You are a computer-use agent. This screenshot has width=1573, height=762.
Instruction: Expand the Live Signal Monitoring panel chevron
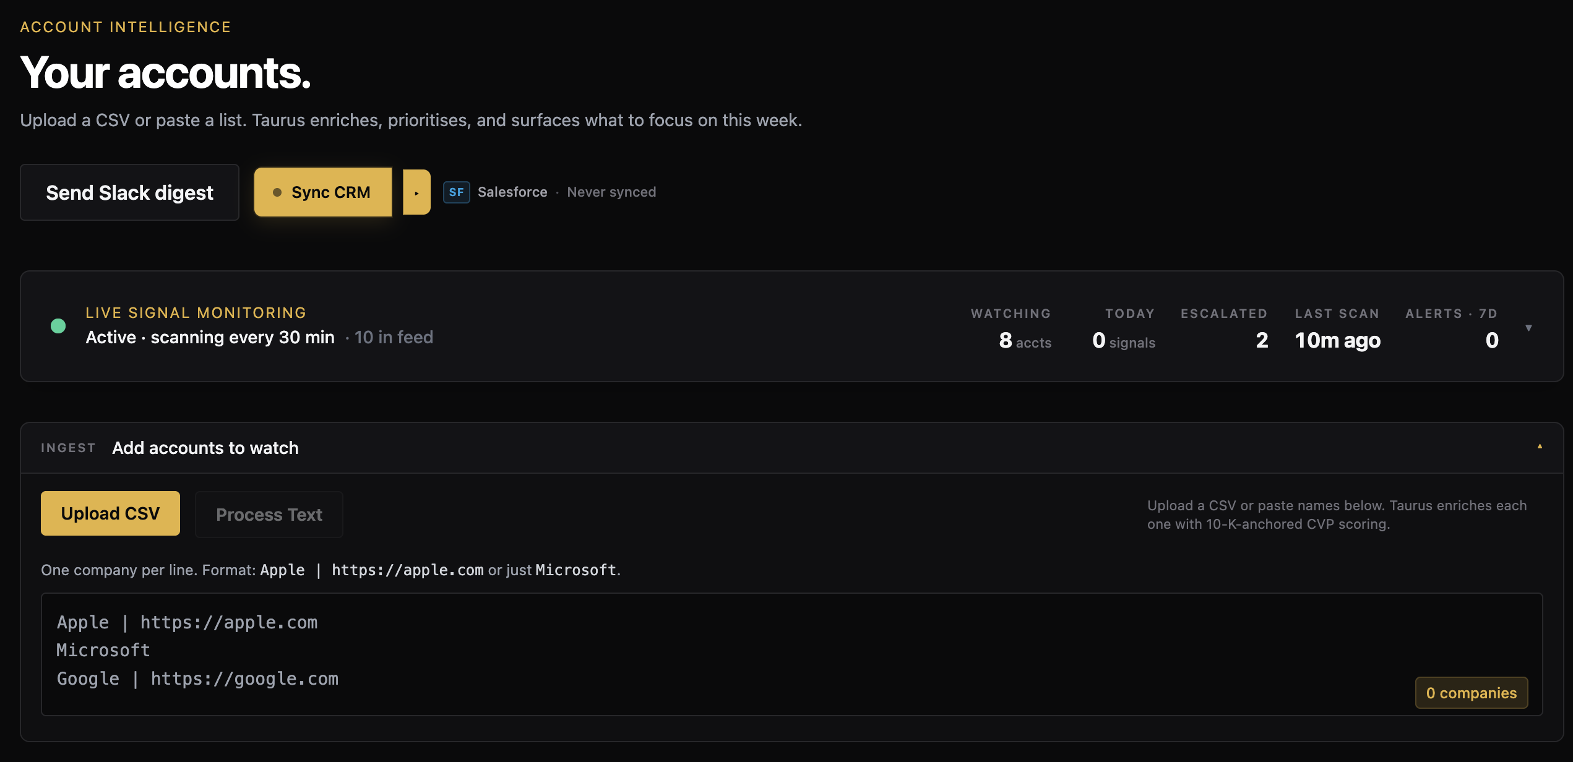click(x=1528, y=328)
